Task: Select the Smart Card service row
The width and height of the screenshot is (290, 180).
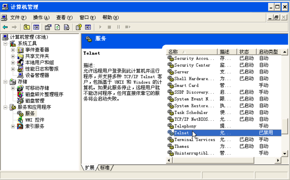Action: (224, 85)
